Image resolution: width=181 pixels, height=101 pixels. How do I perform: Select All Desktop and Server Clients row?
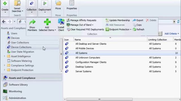click(x=122, y=44)
